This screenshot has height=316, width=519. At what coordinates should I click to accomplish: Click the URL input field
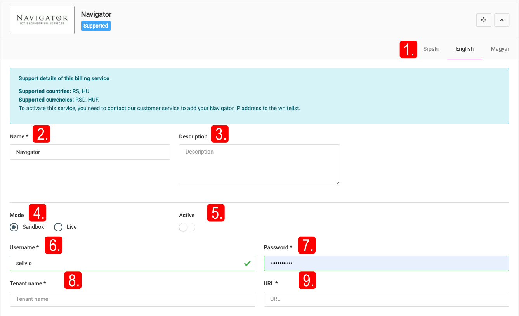click(x=386, y=299)
